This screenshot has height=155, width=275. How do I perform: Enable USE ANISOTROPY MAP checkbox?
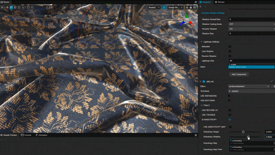[x=230, y=127]
